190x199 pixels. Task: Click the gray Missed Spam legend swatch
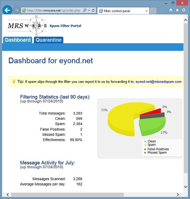point(145,153)
